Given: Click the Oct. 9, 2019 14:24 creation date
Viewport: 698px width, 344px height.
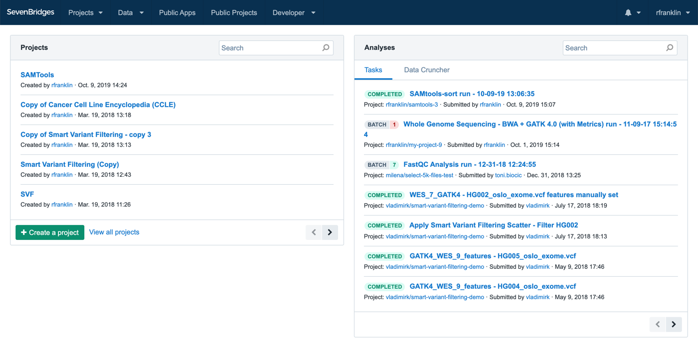Looking at the screenshot, I should click(103, 85).
